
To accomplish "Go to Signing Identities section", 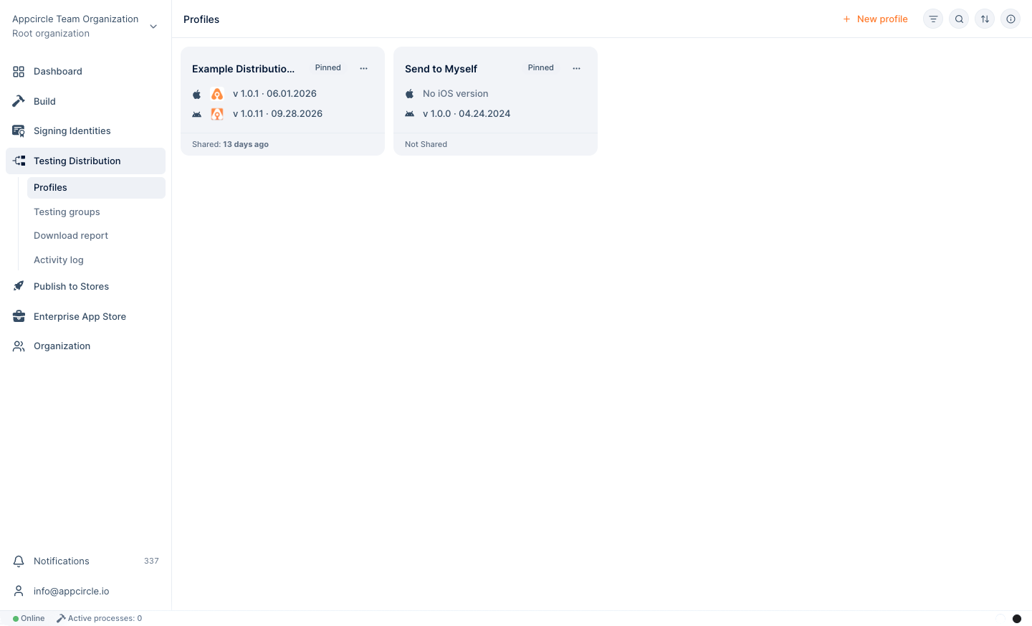I will (x=85, y=131).
